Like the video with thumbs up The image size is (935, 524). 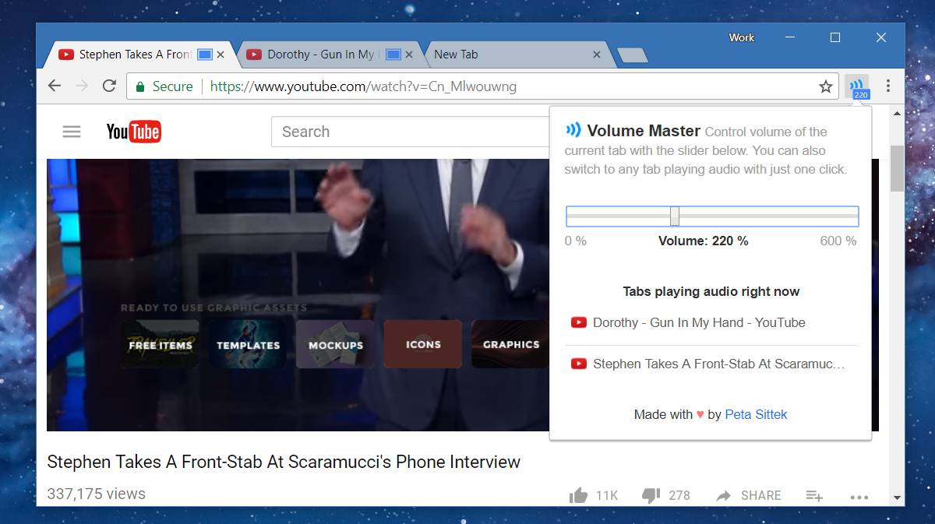[578, 495]
